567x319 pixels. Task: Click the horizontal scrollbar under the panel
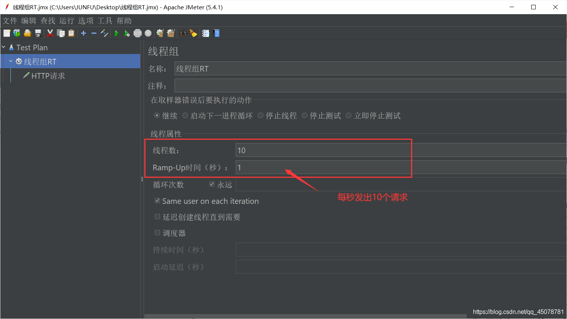pyautogui.click(x=306, y=316)
